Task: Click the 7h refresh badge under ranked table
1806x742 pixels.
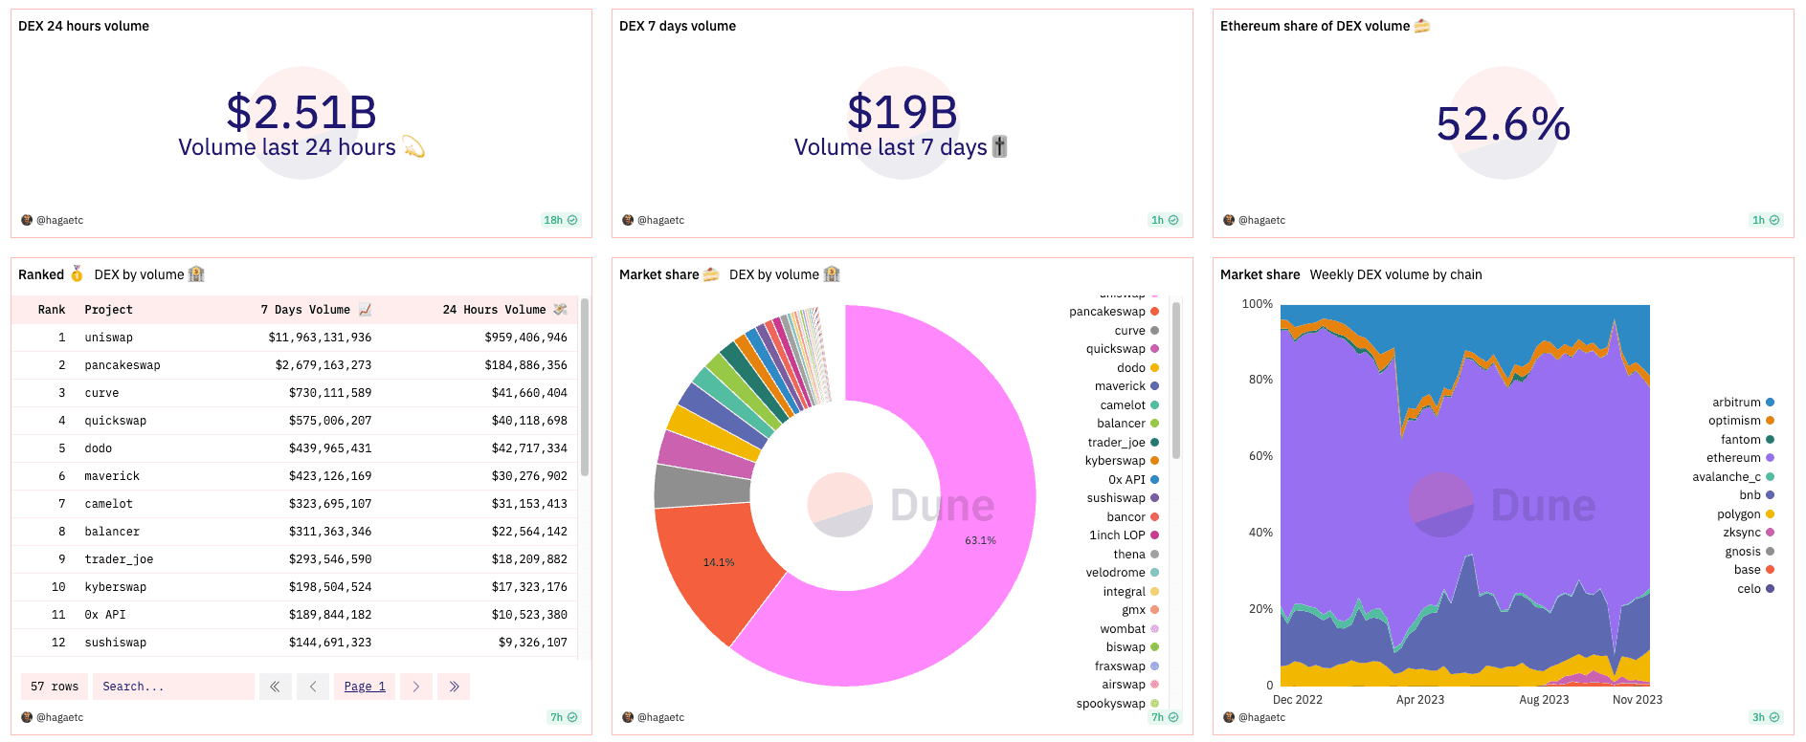Action: (564, 717)
